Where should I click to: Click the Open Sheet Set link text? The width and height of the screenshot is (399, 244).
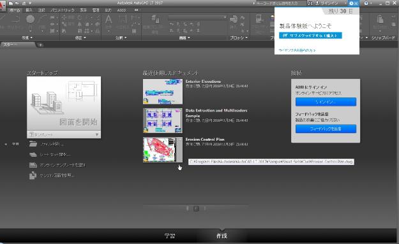point(55,155)
